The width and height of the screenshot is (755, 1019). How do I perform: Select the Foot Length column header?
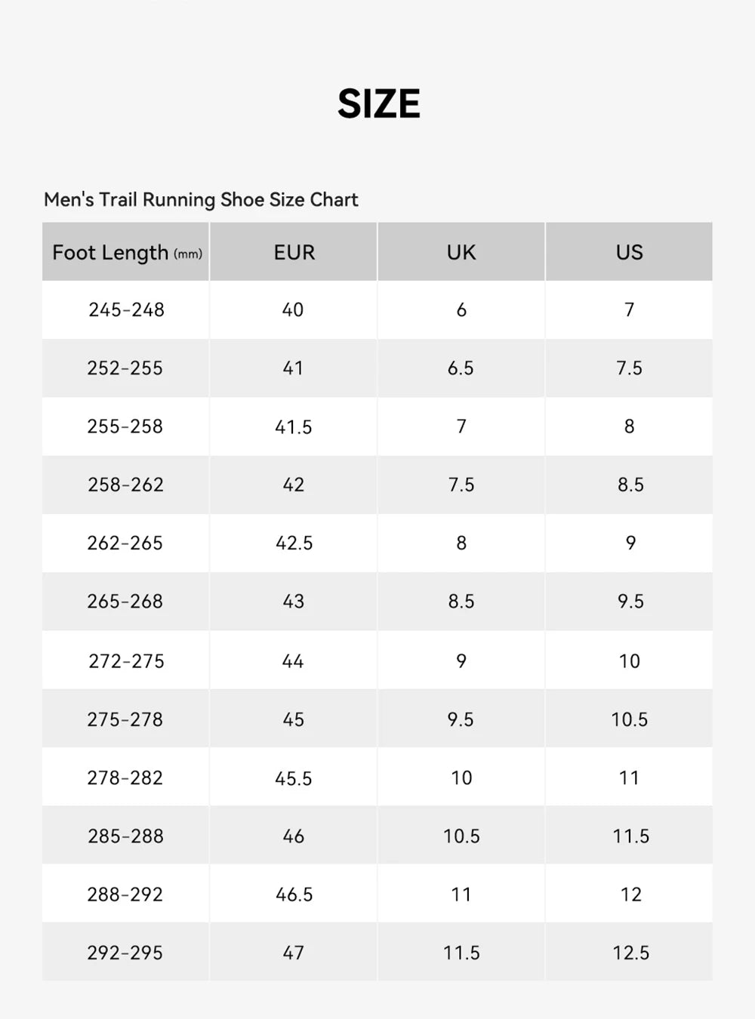tap(126, 252)
